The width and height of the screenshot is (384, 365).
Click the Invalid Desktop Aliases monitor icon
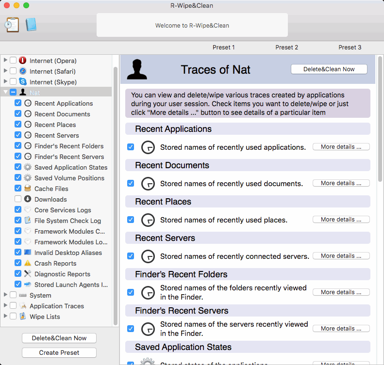pos(28,252)
